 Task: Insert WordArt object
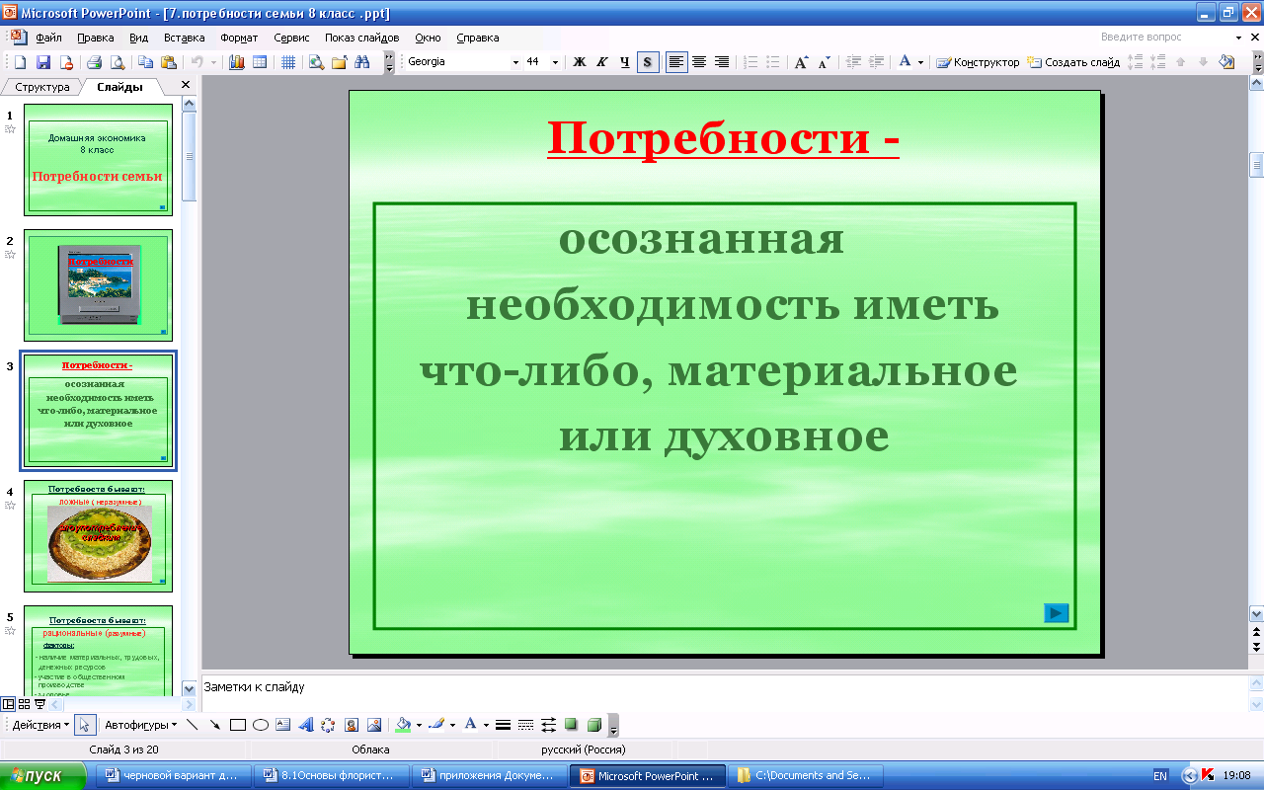pos(306,725)
